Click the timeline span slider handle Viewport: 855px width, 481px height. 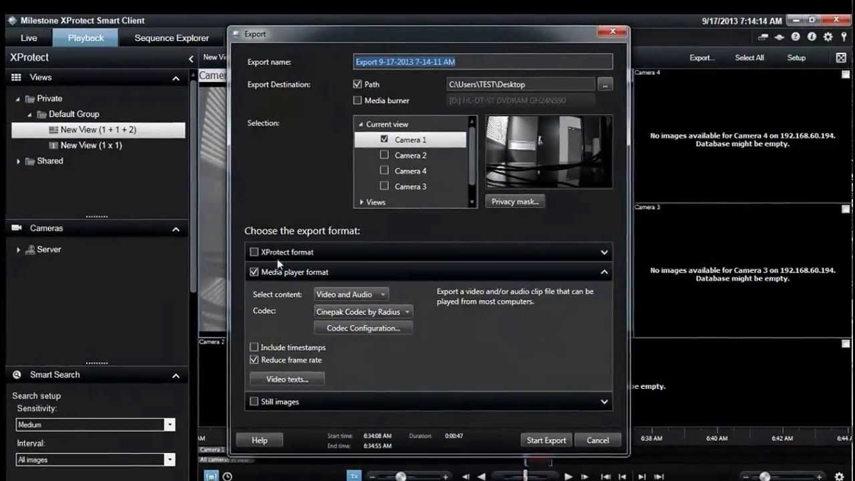click(x=765, y=476)
